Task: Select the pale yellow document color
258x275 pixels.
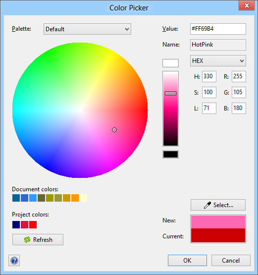Action: click(x=83, y=198)
